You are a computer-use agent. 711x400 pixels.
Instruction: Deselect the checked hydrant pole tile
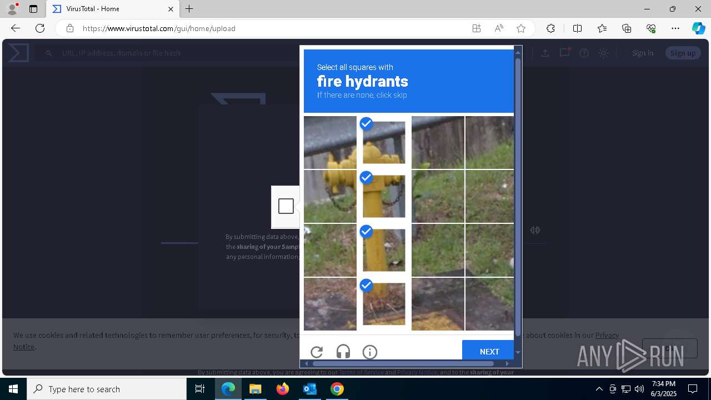pos(384,250)
